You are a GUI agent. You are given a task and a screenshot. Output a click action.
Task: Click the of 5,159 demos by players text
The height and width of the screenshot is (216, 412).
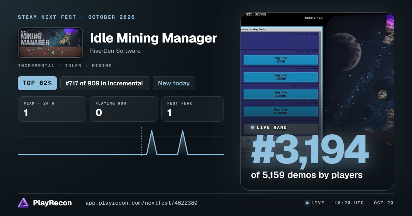[x=307, y=175]
